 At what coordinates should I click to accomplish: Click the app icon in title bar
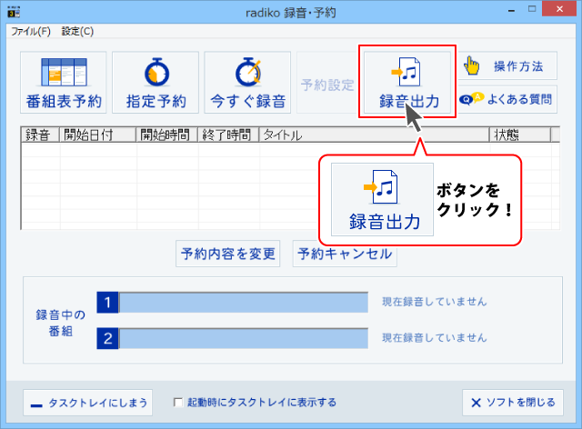click(x=15, y=12)
